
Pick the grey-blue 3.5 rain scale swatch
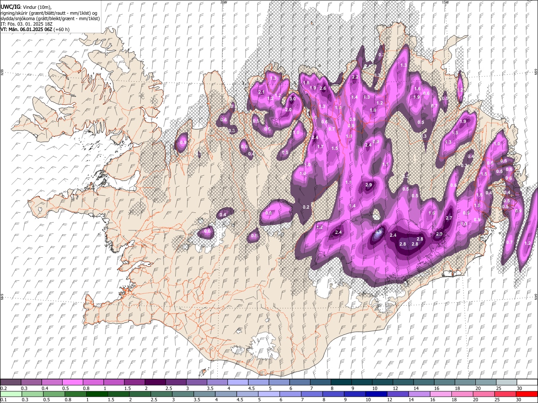205,394
